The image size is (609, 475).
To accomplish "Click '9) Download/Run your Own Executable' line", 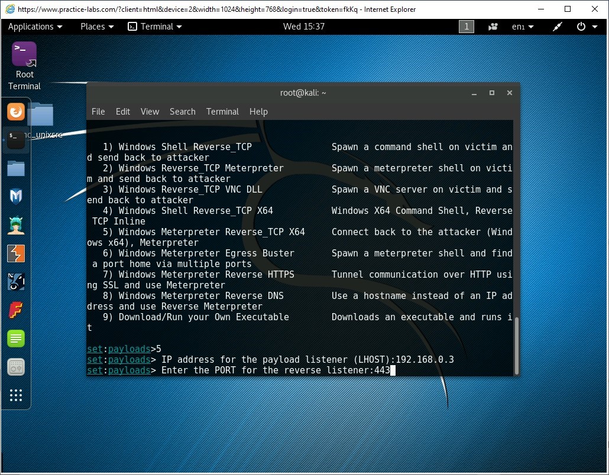I will tap(196, 317).
